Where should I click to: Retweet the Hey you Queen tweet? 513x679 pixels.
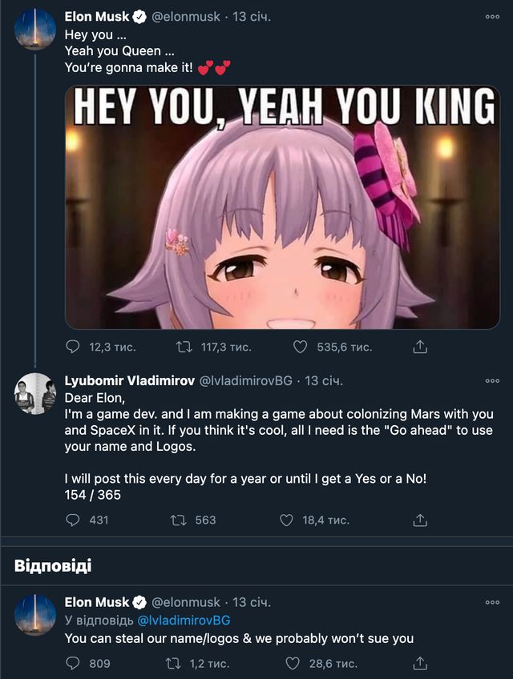(184, 347)
